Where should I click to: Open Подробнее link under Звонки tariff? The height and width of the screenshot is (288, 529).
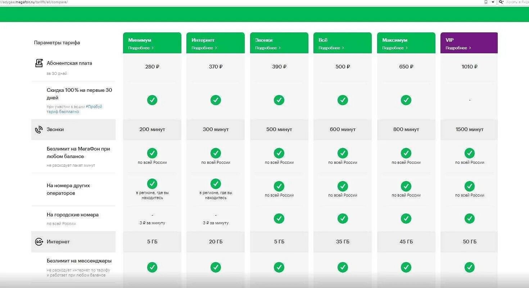coord(268,48)
